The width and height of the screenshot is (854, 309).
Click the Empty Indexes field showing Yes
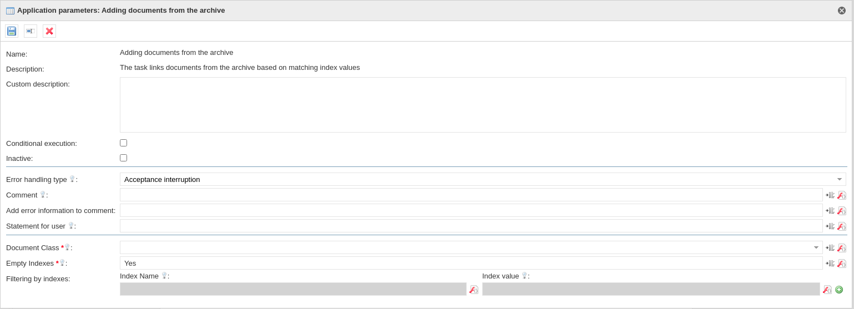[471, 263]
